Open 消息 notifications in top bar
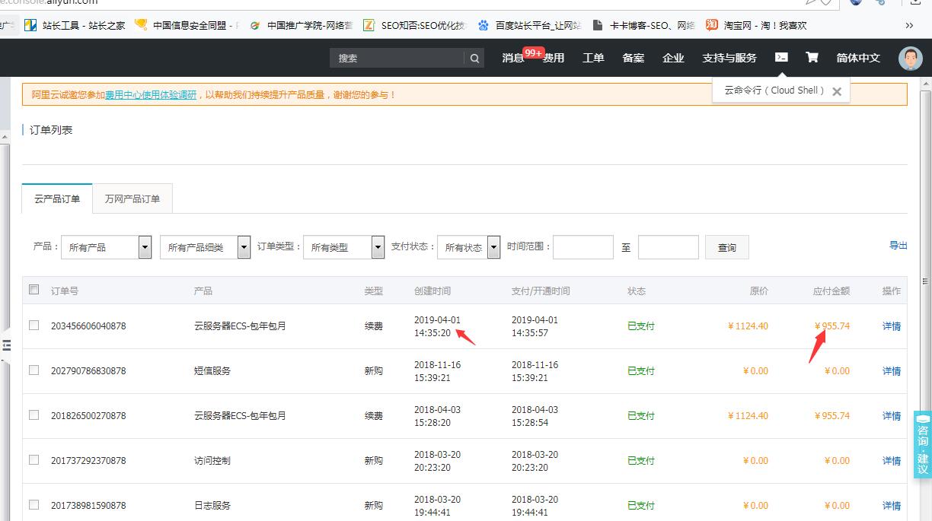The height and width of the screenshot is (521, 932). [512, 58]
